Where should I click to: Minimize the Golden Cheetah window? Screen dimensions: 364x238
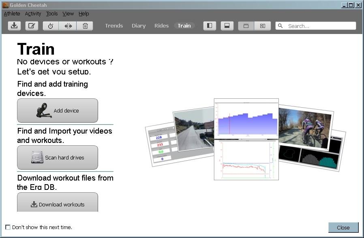tap(344, 5)
